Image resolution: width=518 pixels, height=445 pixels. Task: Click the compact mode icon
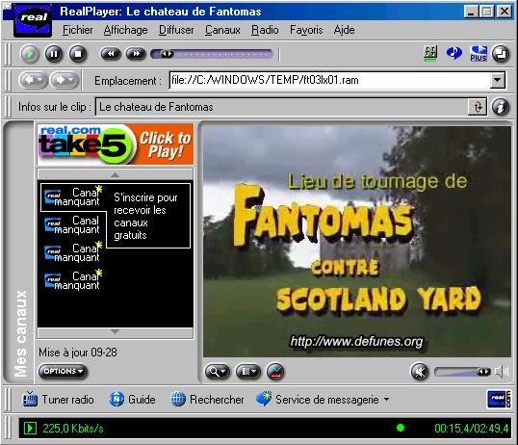point(501,54)
